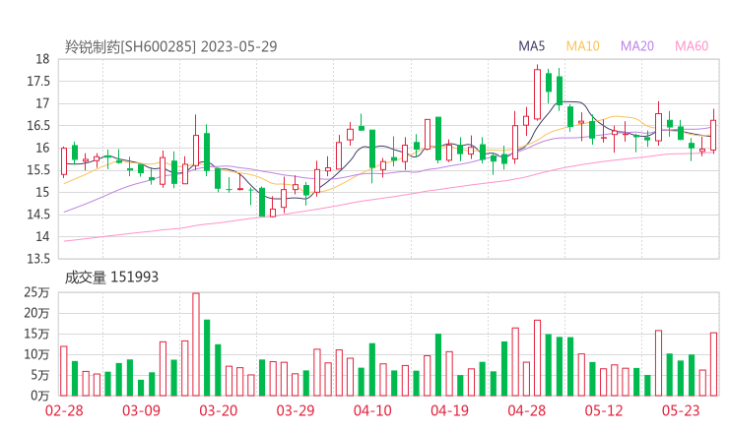Click the last red volume bar on the right
This screenshot has height=433, width=729.
point(713,364)
